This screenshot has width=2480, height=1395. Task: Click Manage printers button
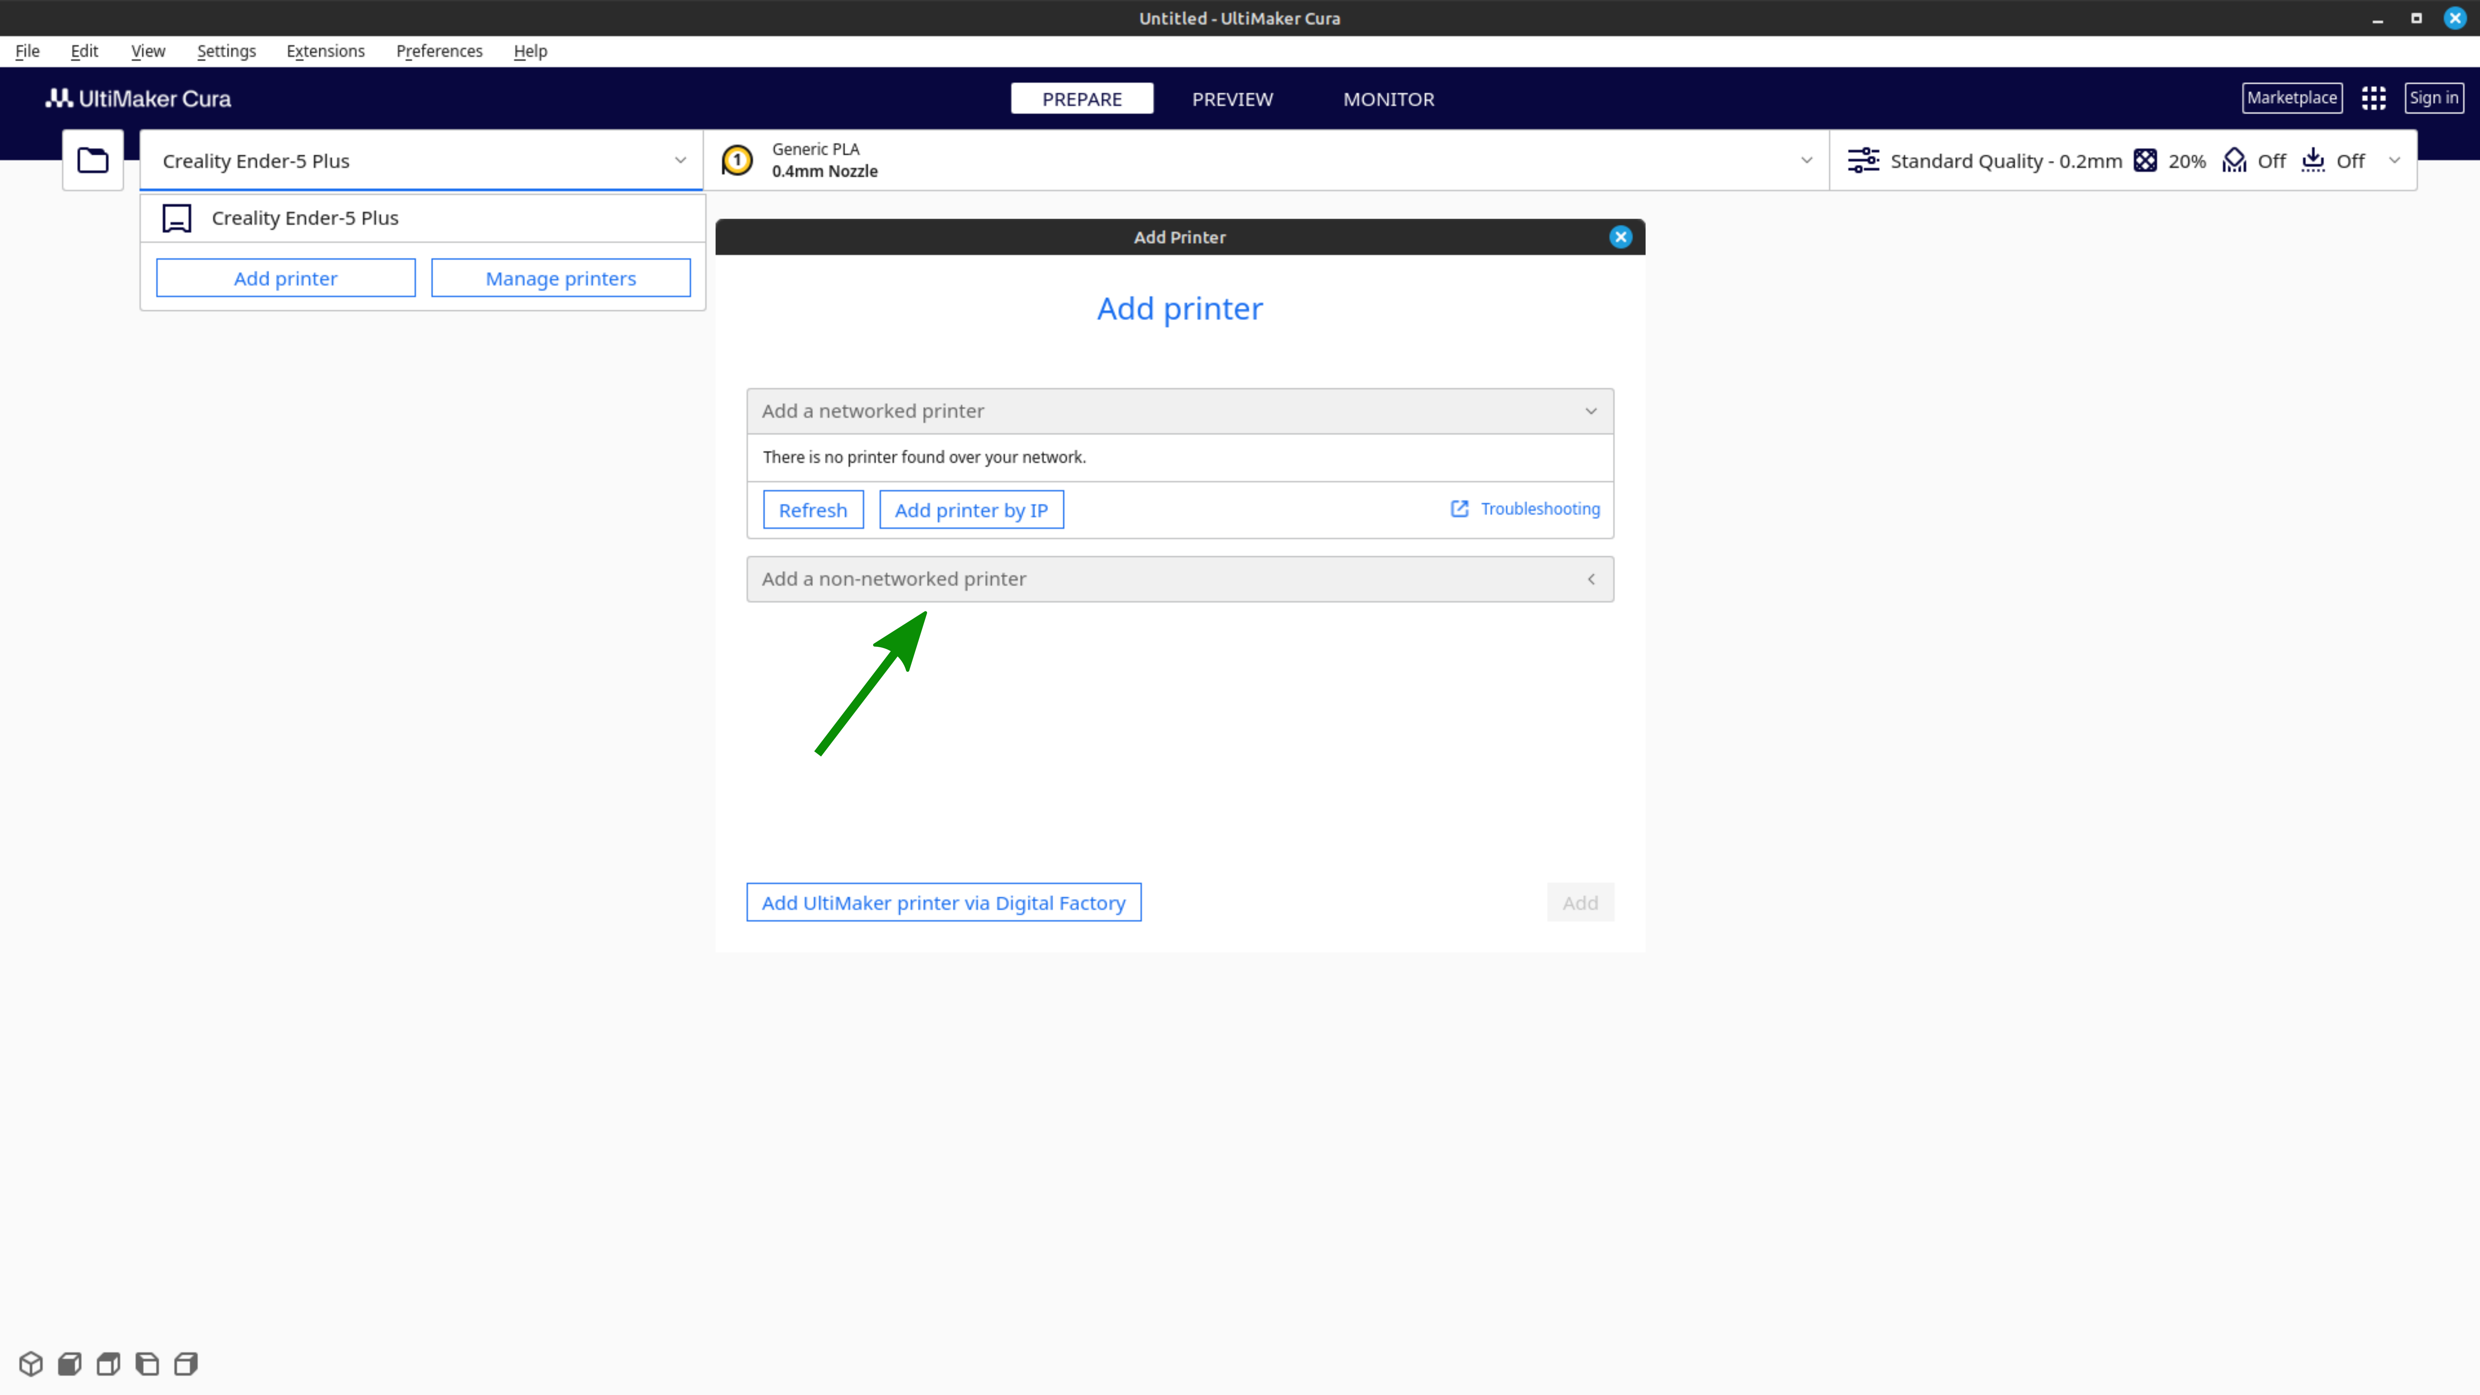pos(560,278)
